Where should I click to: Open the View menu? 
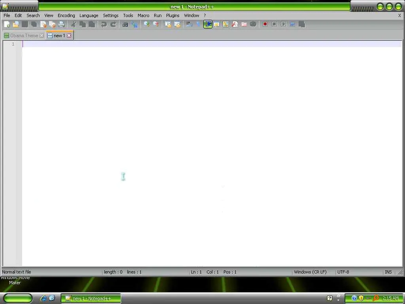pos(49,15)
